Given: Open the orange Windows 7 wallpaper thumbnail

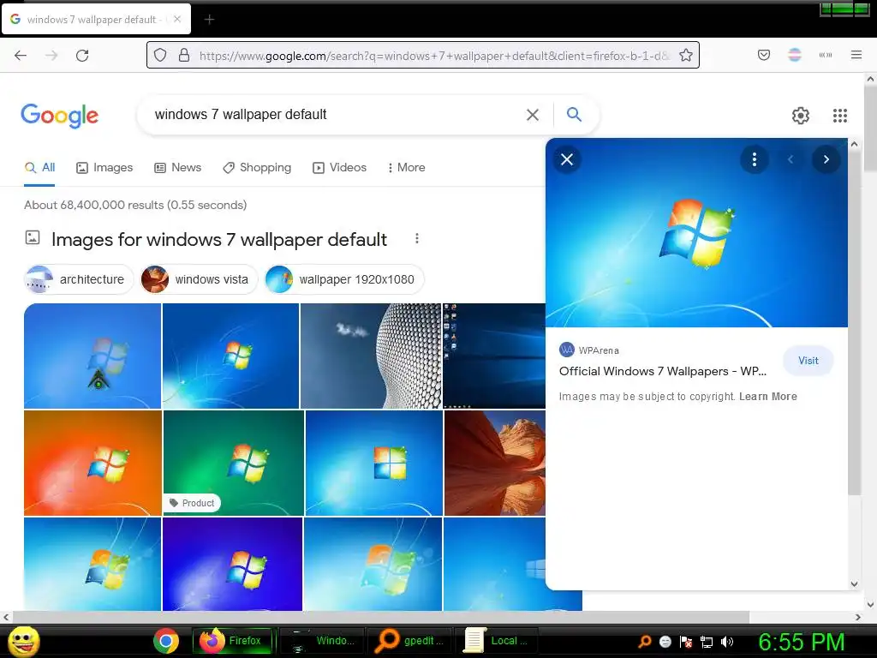Looking at the screenshot, I should click(92, 463).
